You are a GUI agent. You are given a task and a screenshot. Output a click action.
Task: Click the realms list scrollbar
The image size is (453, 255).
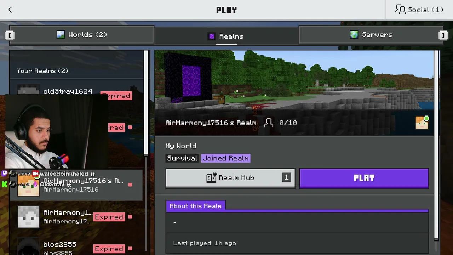tap(146, 103)
